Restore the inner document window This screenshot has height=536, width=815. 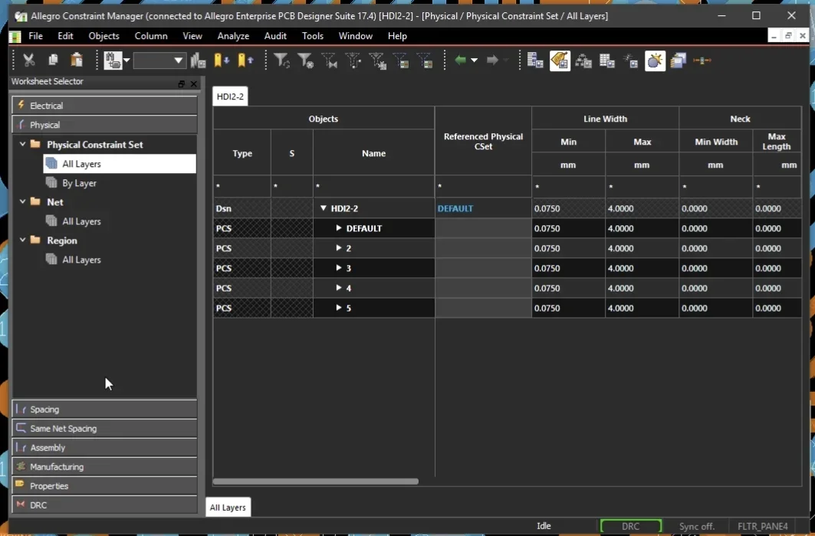(x=788, y=36)
